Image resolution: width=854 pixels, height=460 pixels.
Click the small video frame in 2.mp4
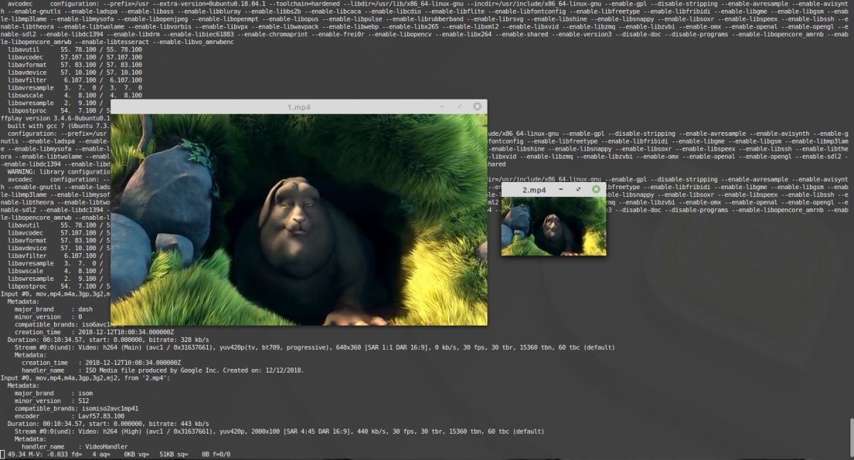point(554,227)
